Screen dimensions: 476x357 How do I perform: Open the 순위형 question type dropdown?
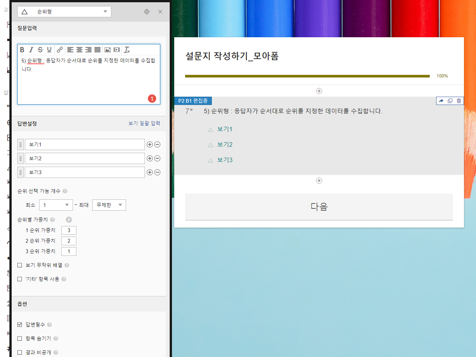(64, 12)
